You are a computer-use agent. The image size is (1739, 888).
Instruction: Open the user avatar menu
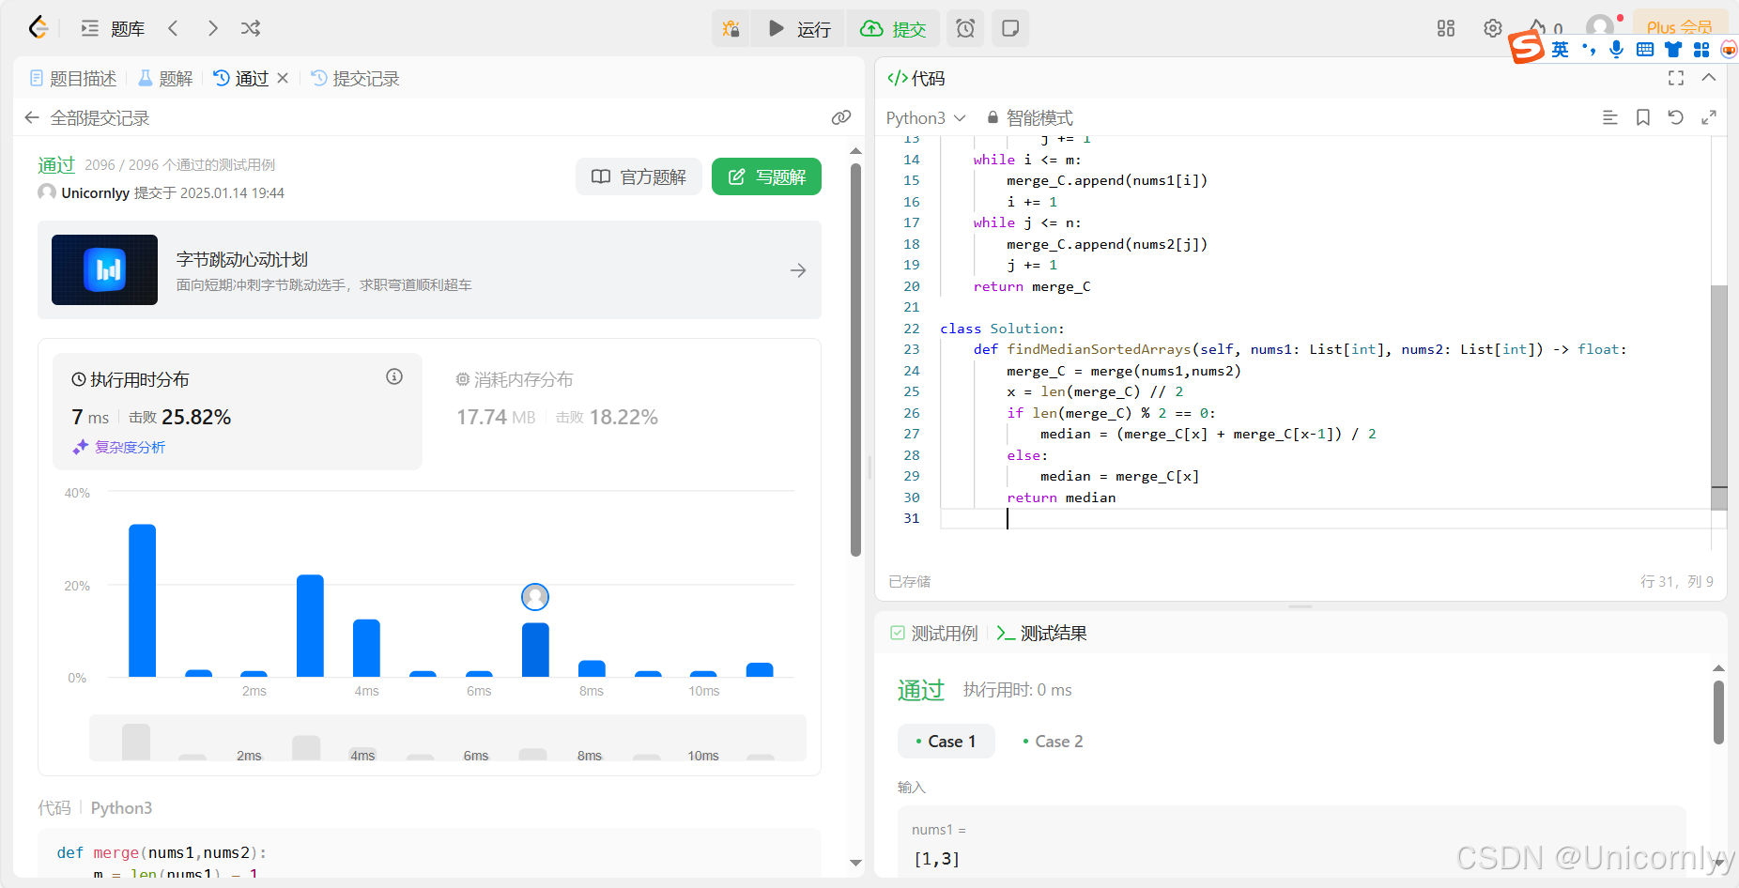pos(1599,26)
